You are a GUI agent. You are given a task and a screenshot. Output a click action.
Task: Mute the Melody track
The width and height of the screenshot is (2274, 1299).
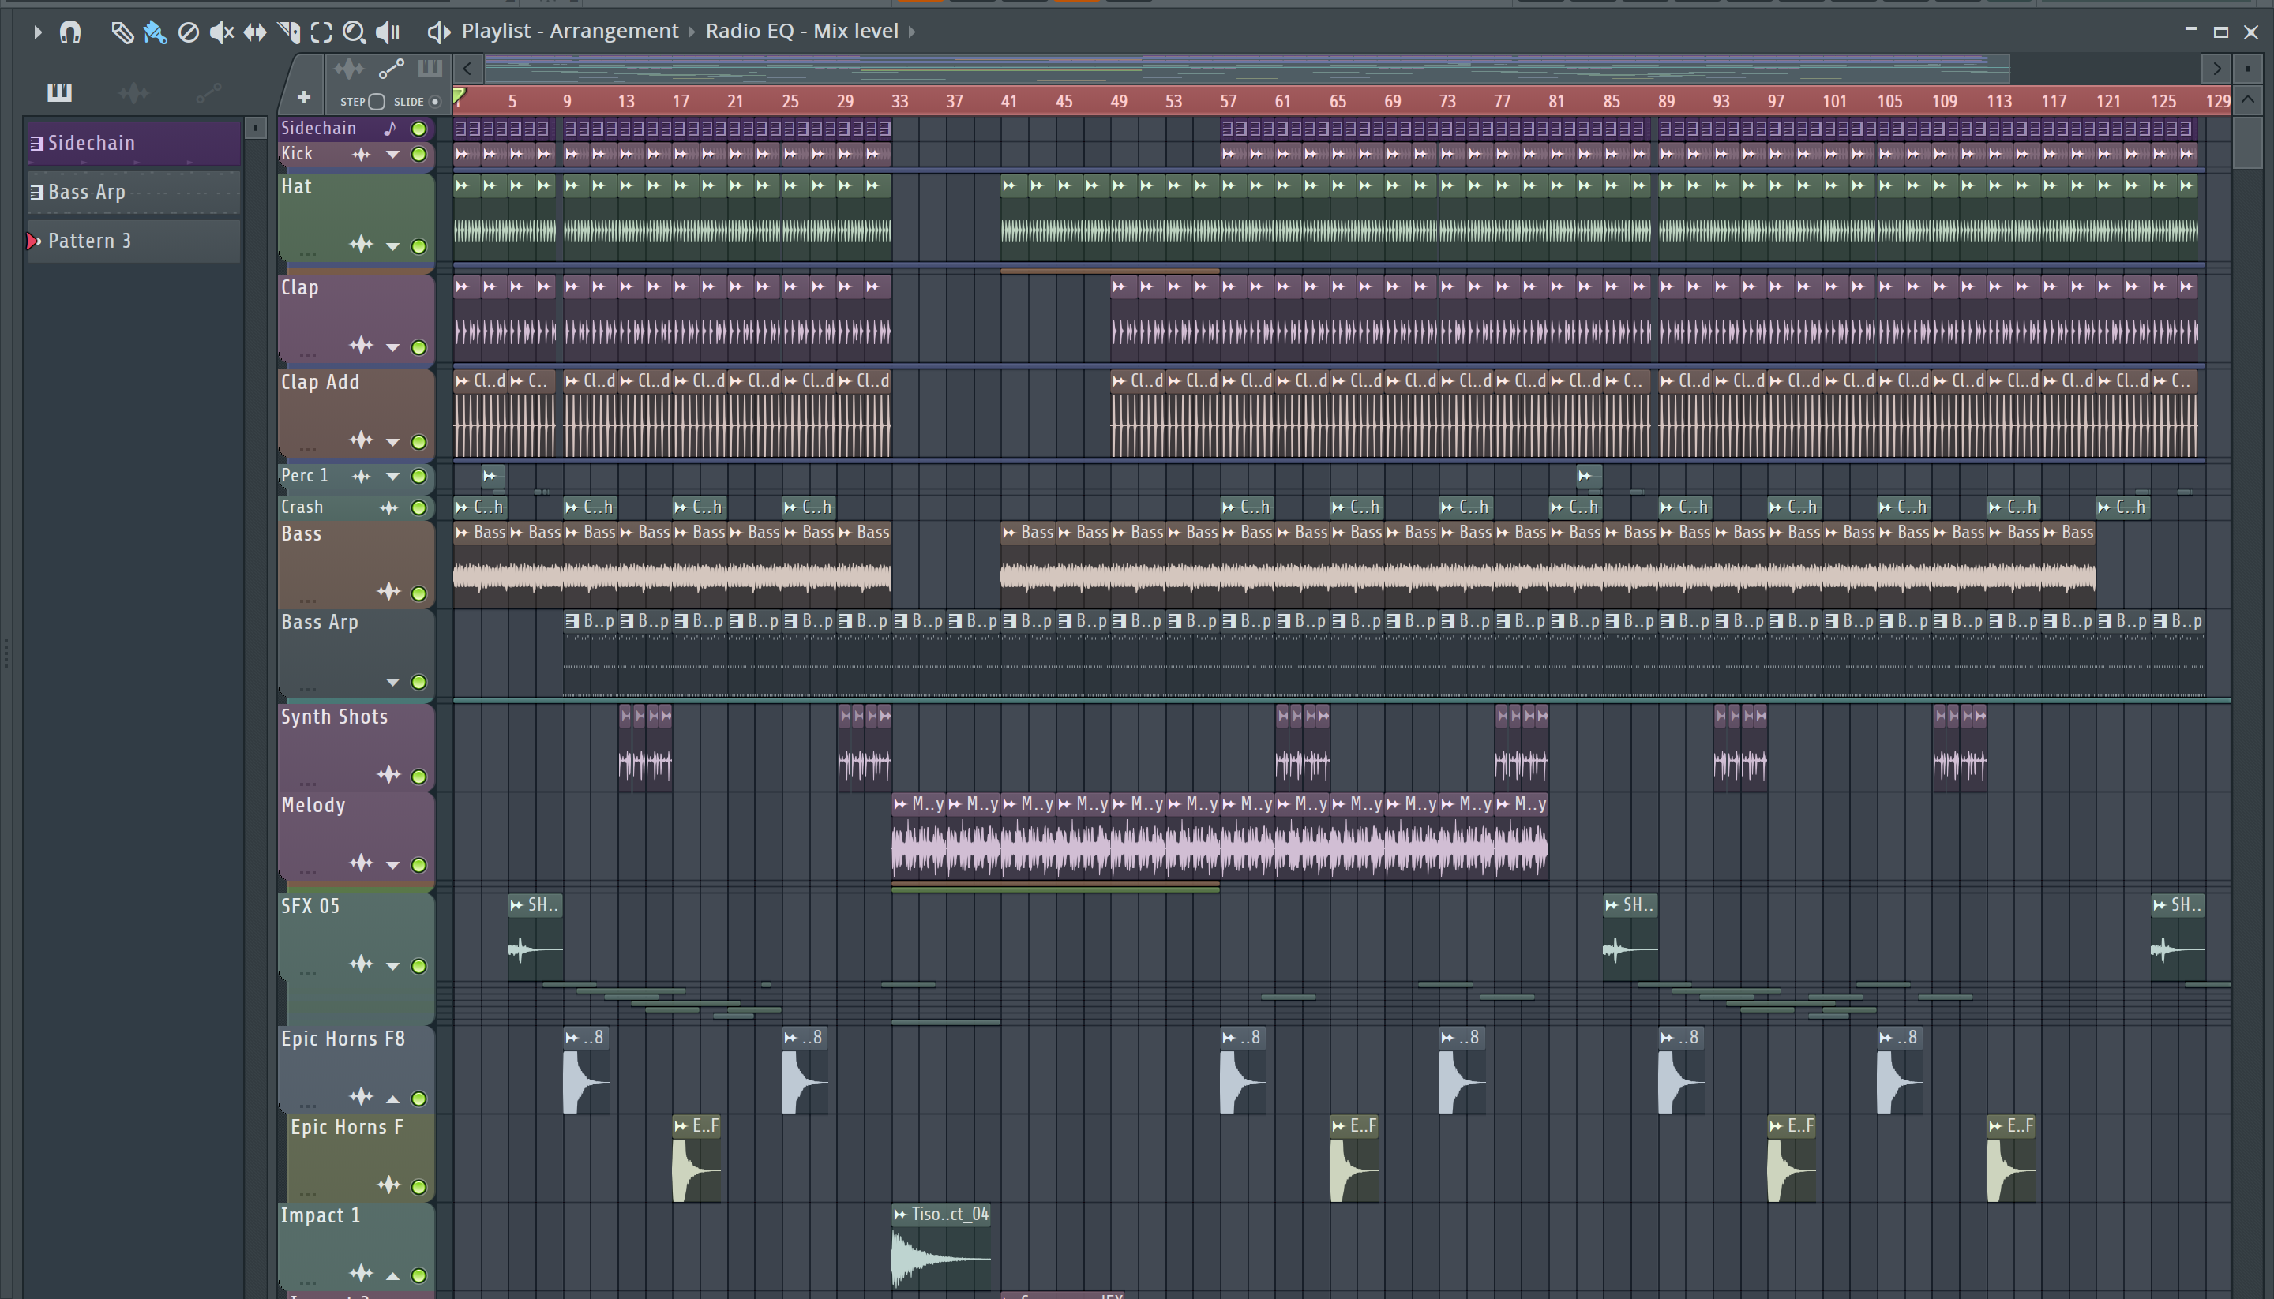pyautogui.click(x=418, y=864)
